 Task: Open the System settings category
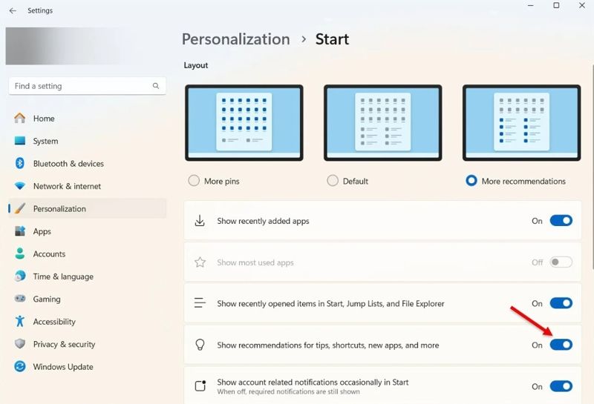click(x=45, y=141)
